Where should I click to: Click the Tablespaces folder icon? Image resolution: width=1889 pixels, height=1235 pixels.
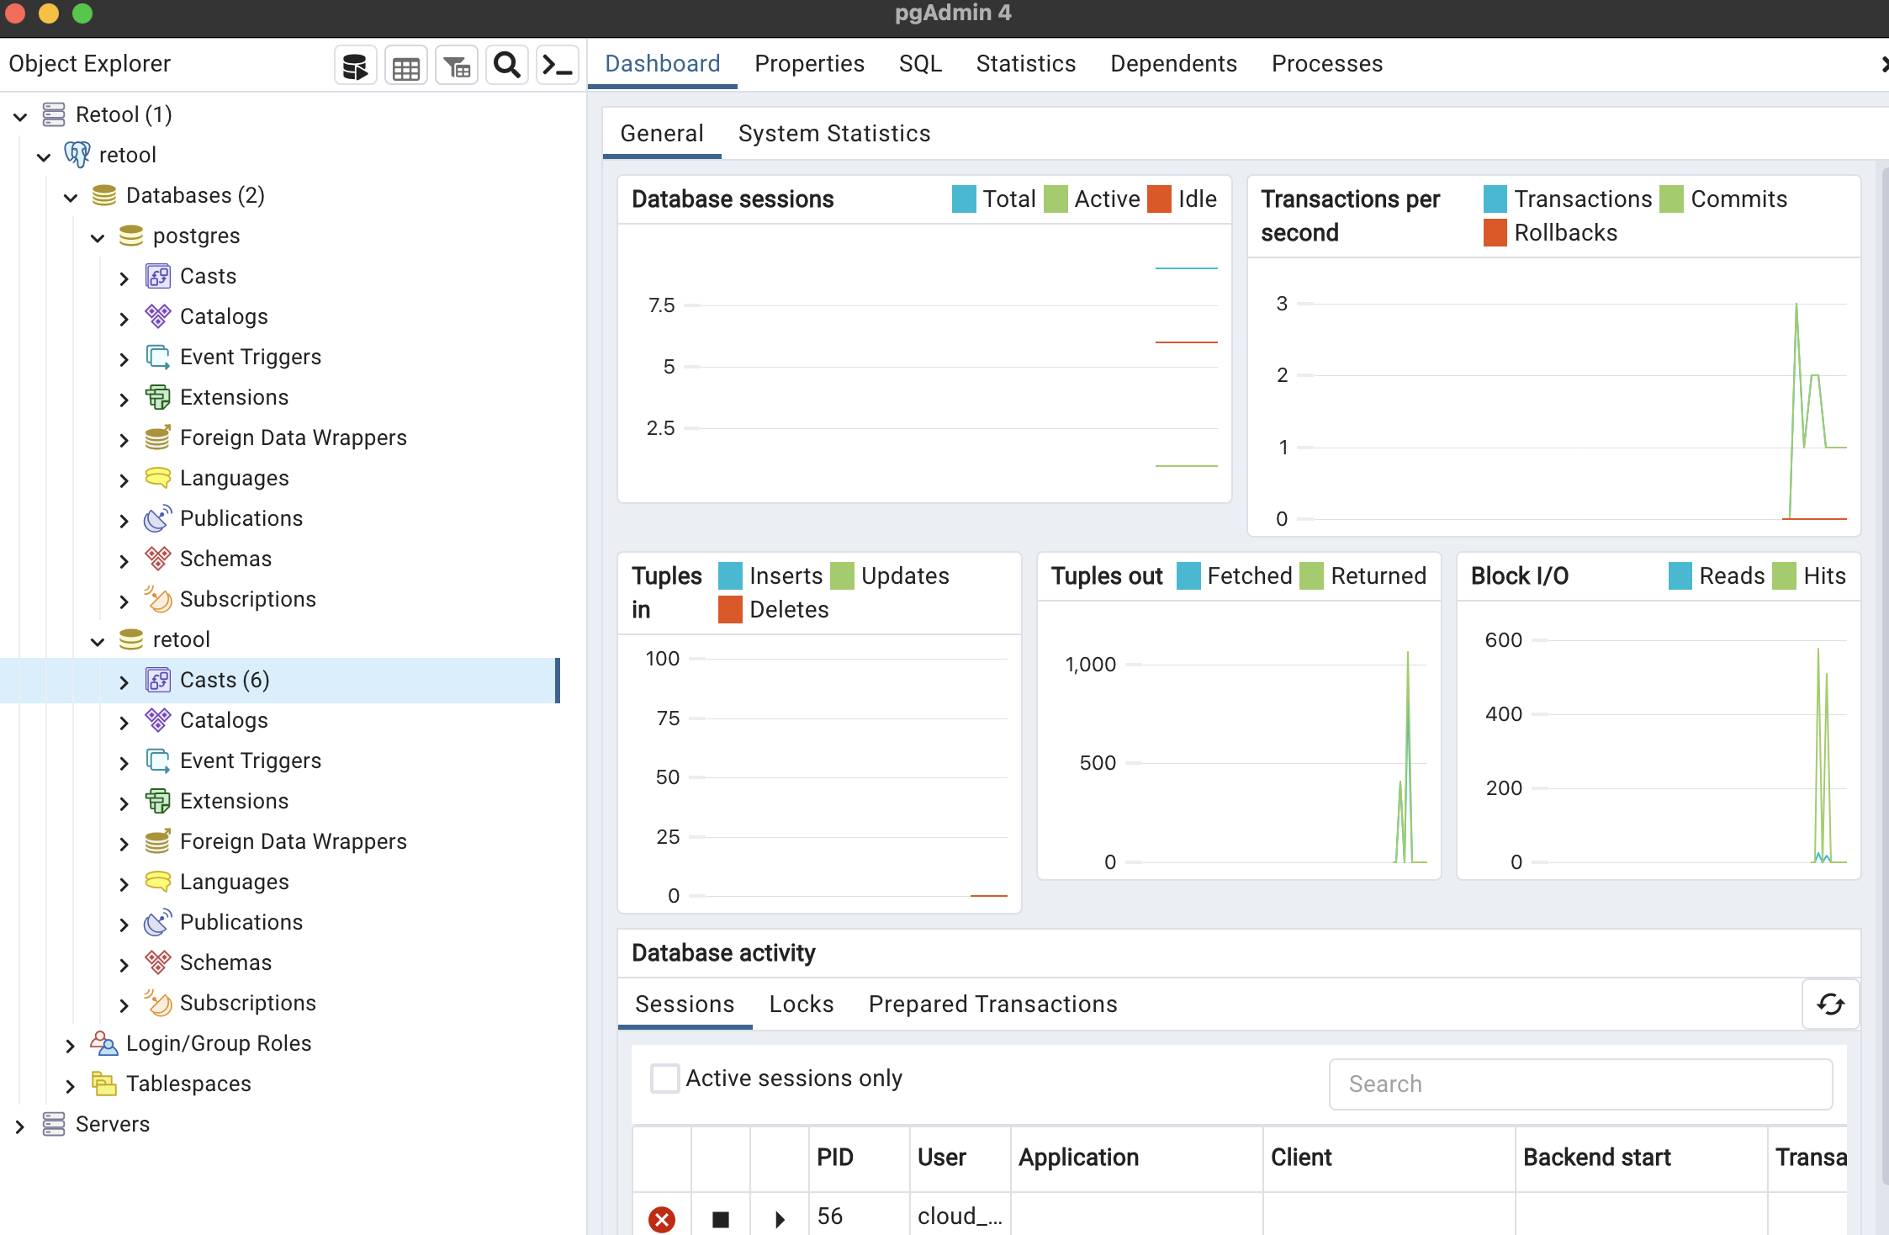[104, 1084]
